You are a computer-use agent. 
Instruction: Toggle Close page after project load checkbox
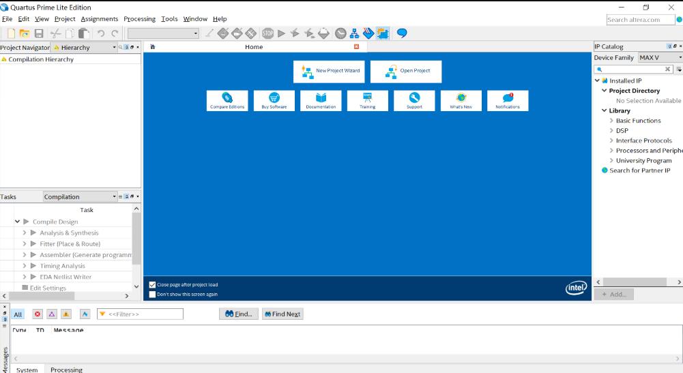(x=152, y=284)
